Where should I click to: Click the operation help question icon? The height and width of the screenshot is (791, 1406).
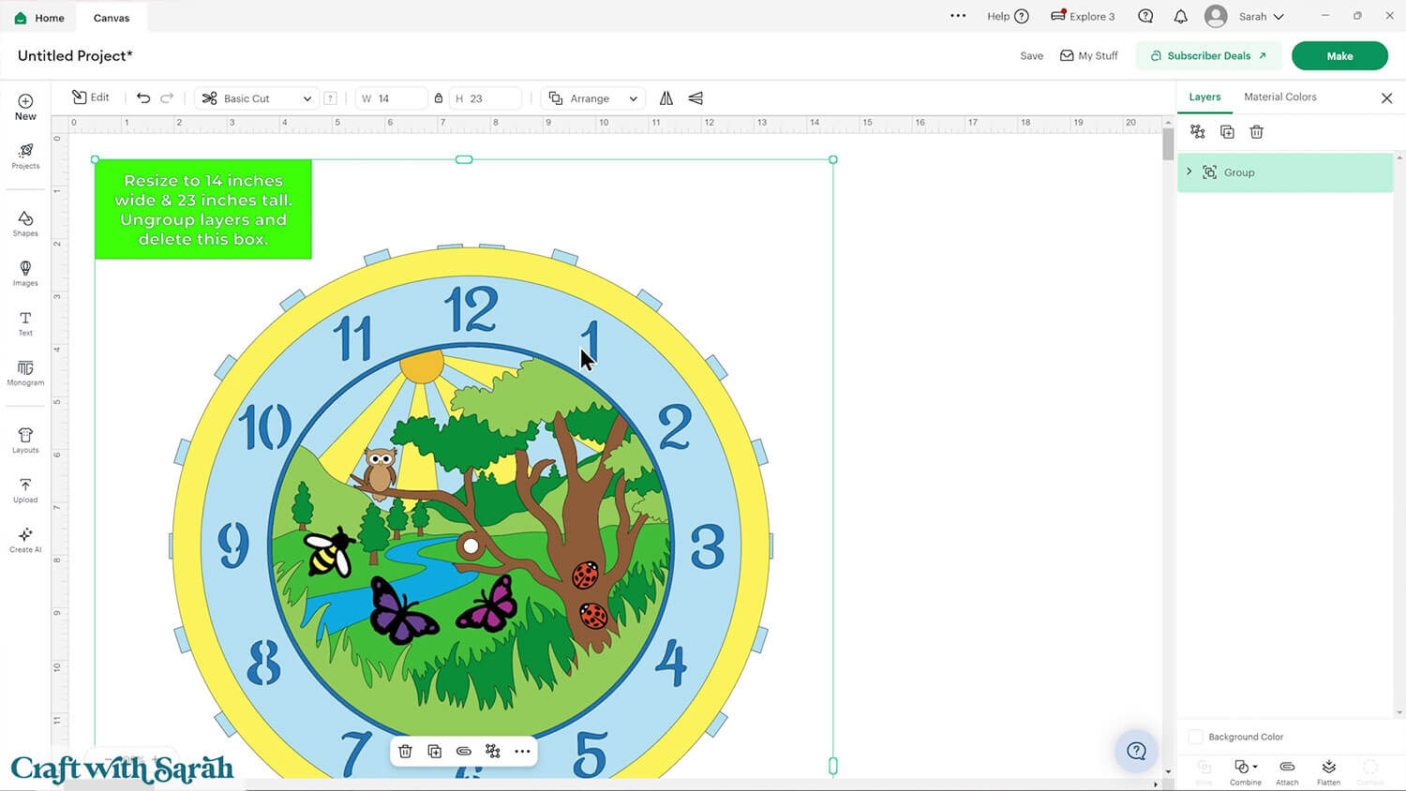coord(330,98)
